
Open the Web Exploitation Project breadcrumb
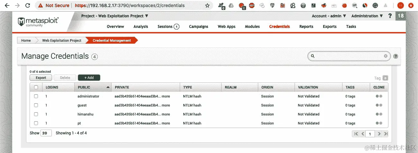click(x=62, y=40)
